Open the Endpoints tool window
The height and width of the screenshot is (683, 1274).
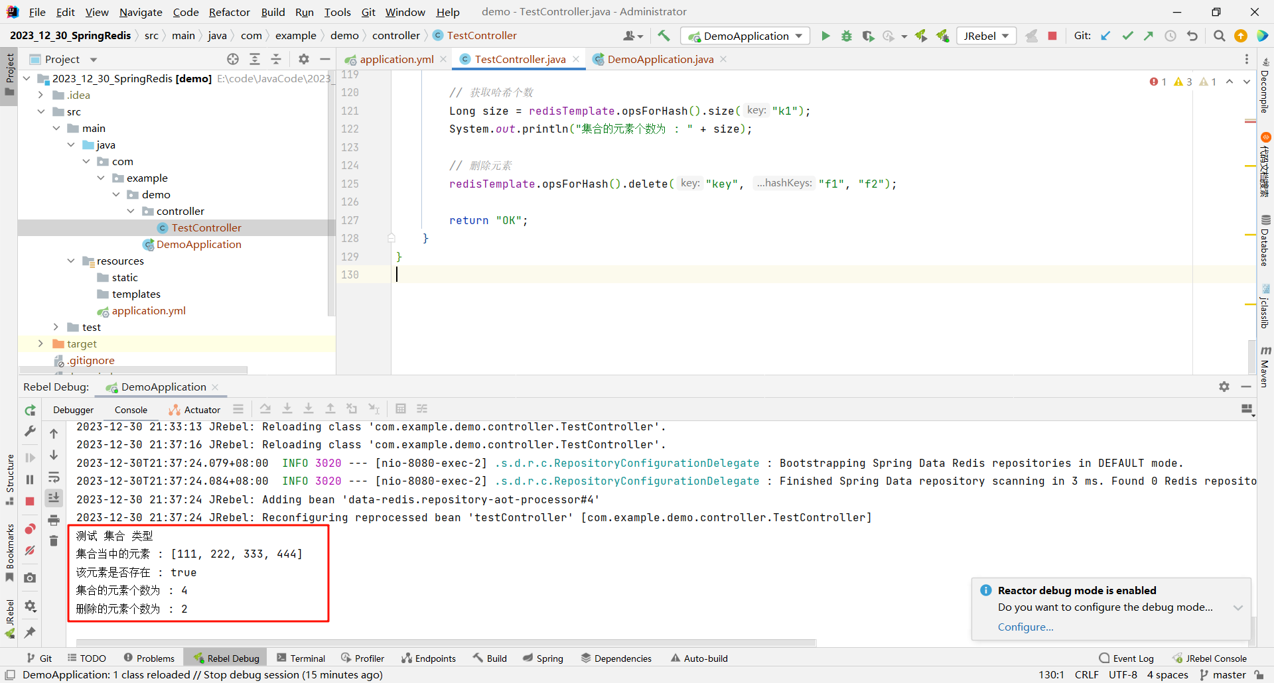[429, 658]
